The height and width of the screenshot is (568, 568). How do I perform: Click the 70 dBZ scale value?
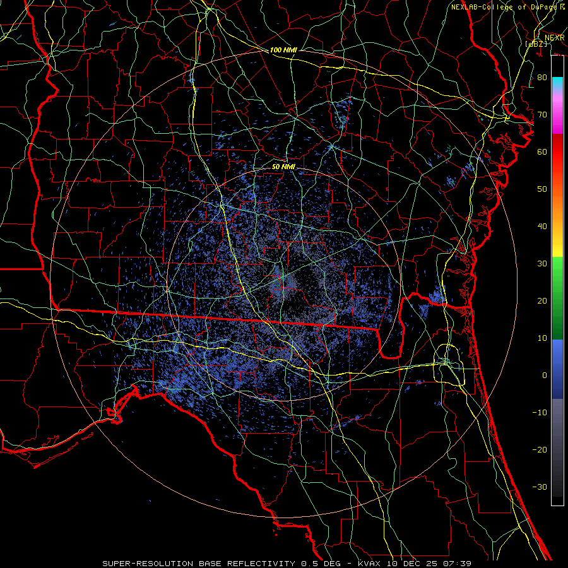[x=542, y=115]
